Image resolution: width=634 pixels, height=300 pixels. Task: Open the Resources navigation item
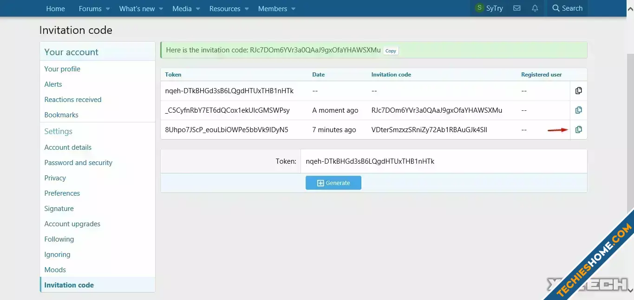click(225, 8)
